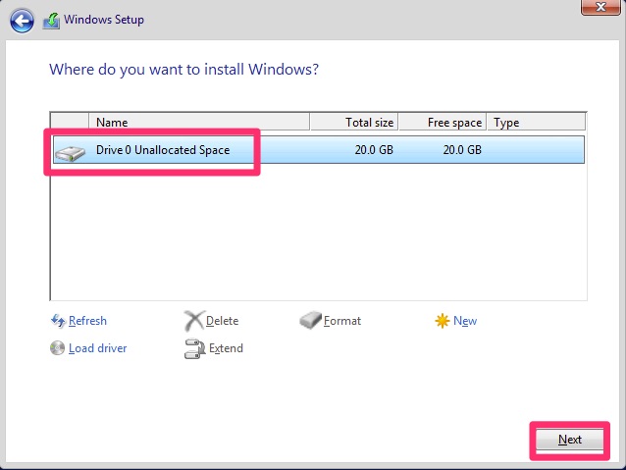The image size is (626, 470).
Task: Sort by the Name column header
Action: tap(199, 122)
